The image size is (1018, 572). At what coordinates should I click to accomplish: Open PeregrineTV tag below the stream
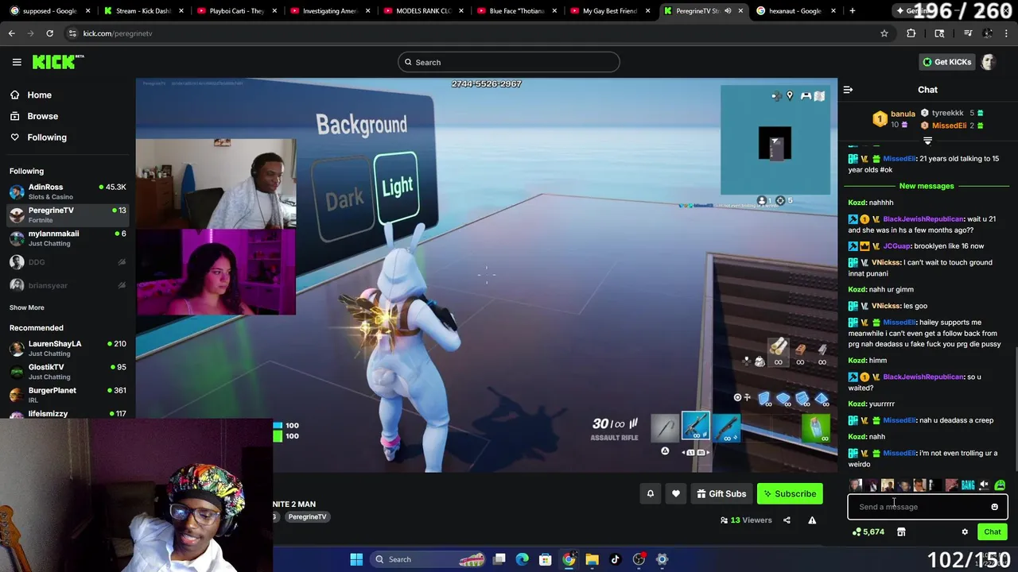(x=307, y=517)
